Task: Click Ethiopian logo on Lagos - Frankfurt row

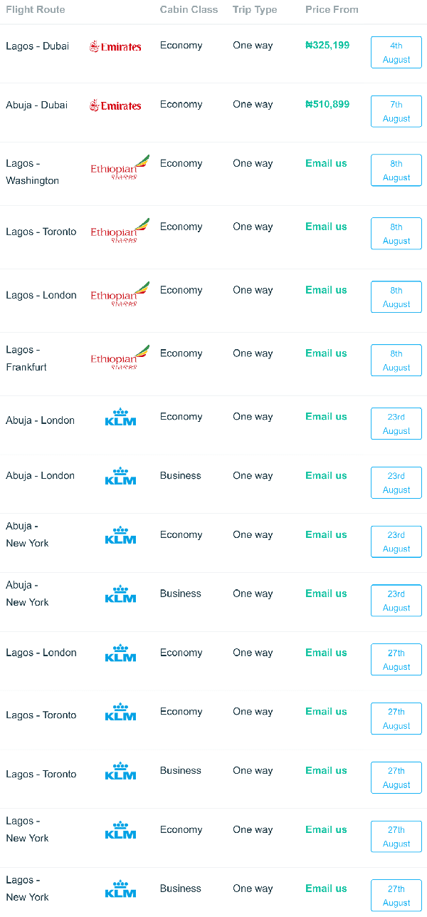Action: tap(120, 358)
